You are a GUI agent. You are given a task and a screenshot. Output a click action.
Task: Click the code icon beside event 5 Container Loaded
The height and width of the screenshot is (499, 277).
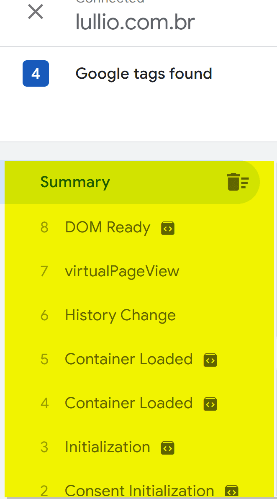210,360
